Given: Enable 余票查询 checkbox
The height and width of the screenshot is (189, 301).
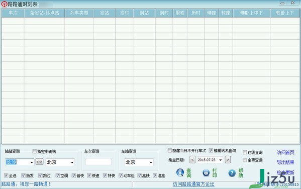Looking at the screenshot, I should click(245, 160).
